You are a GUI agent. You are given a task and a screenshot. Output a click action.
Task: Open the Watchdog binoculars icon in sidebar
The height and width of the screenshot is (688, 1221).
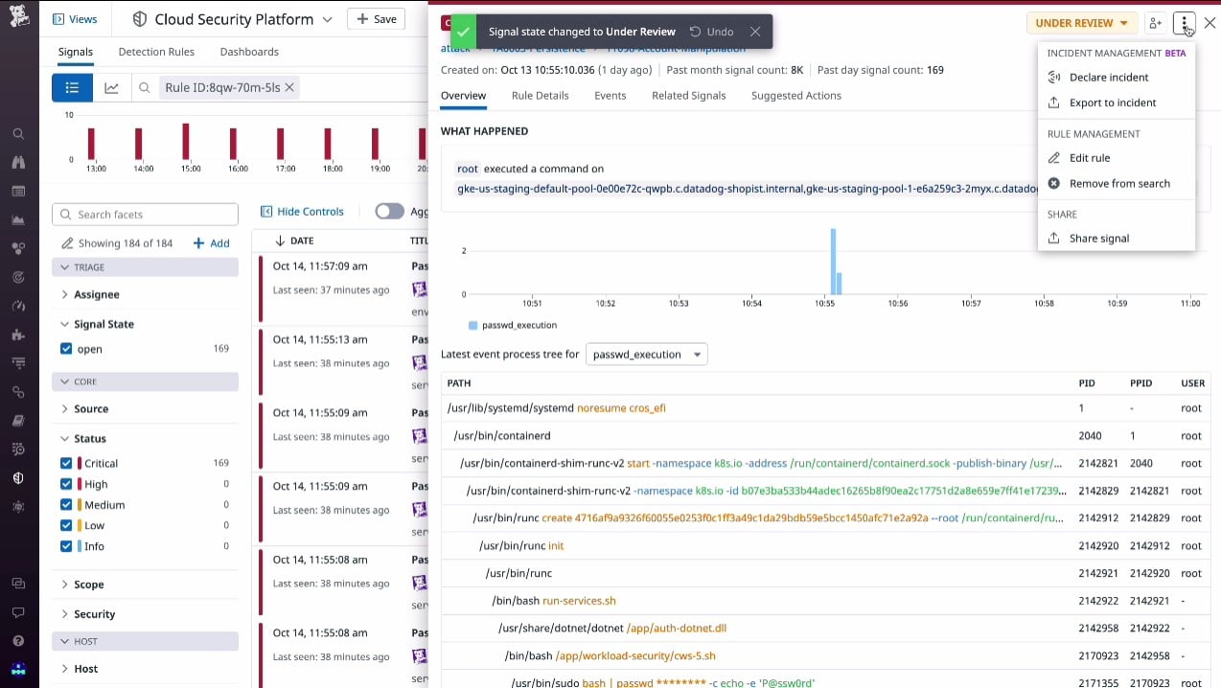click(x=18, y=163)
